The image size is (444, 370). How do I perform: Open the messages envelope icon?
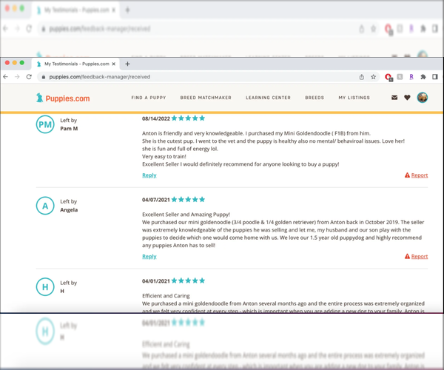394,98
